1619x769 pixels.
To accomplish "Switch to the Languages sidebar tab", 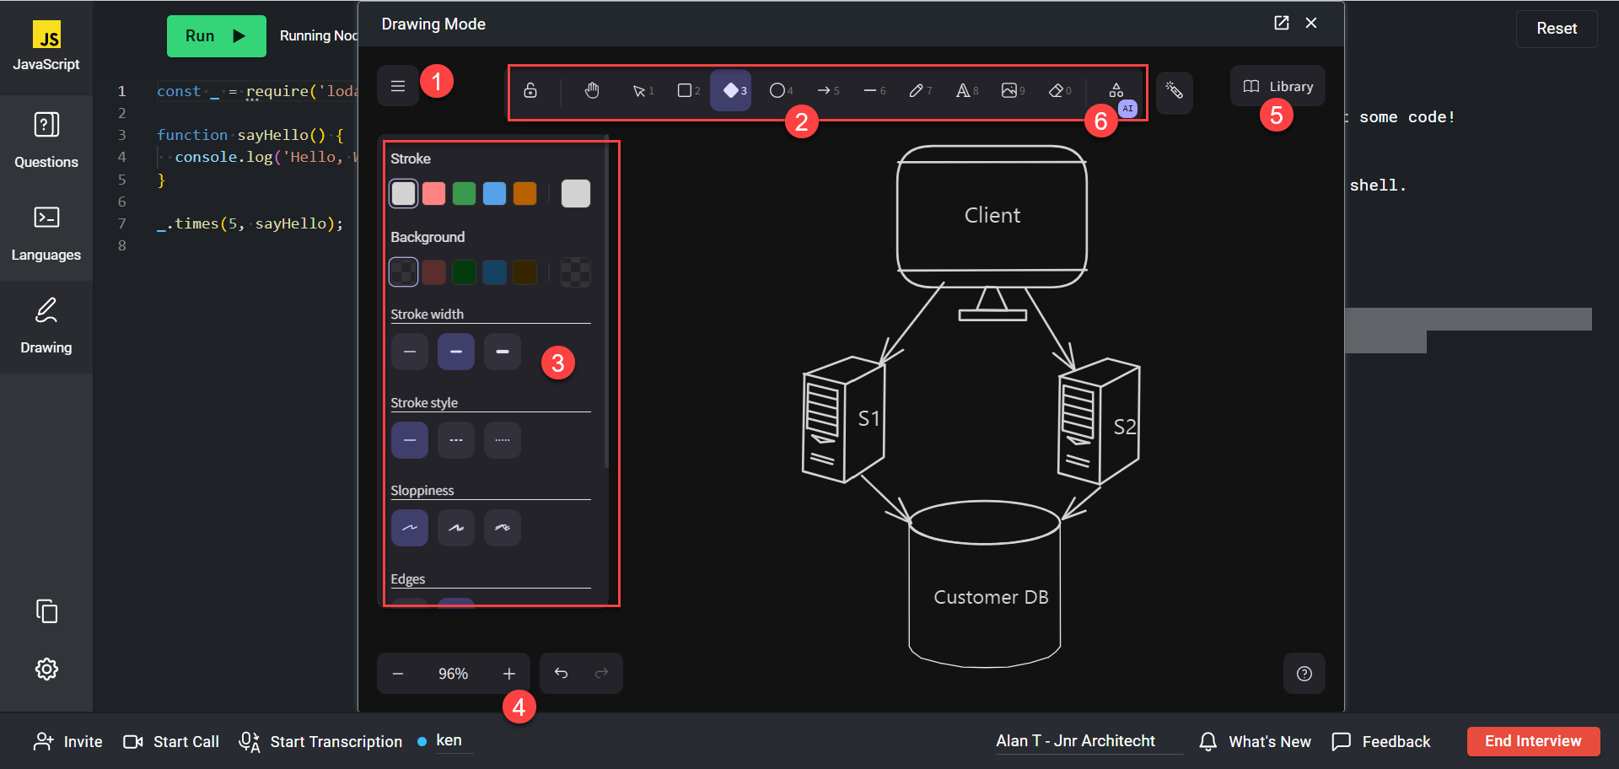I will click(46, 233).
